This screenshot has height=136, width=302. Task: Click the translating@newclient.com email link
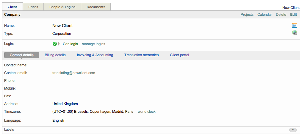[73, 73]
